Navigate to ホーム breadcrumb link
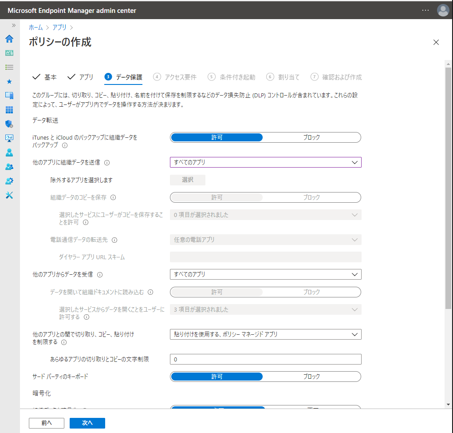Screen dimensions: 453x433 (35, 27)
